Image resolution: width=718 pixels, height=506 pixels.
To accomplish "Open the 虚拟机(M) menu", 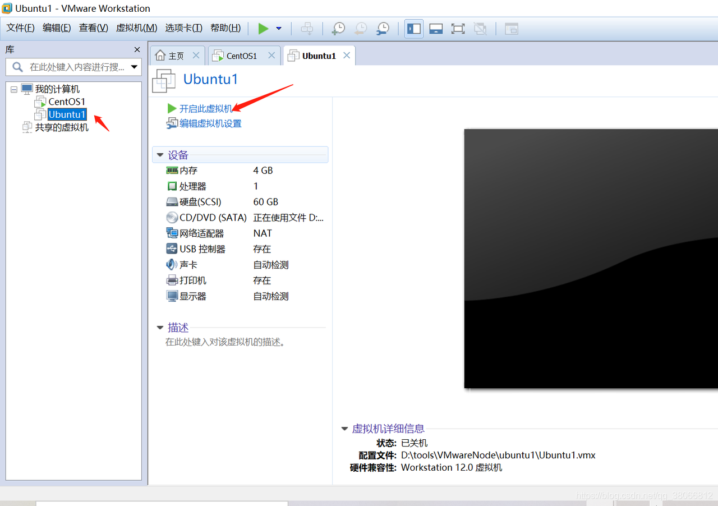I will [x=136, y=28].
